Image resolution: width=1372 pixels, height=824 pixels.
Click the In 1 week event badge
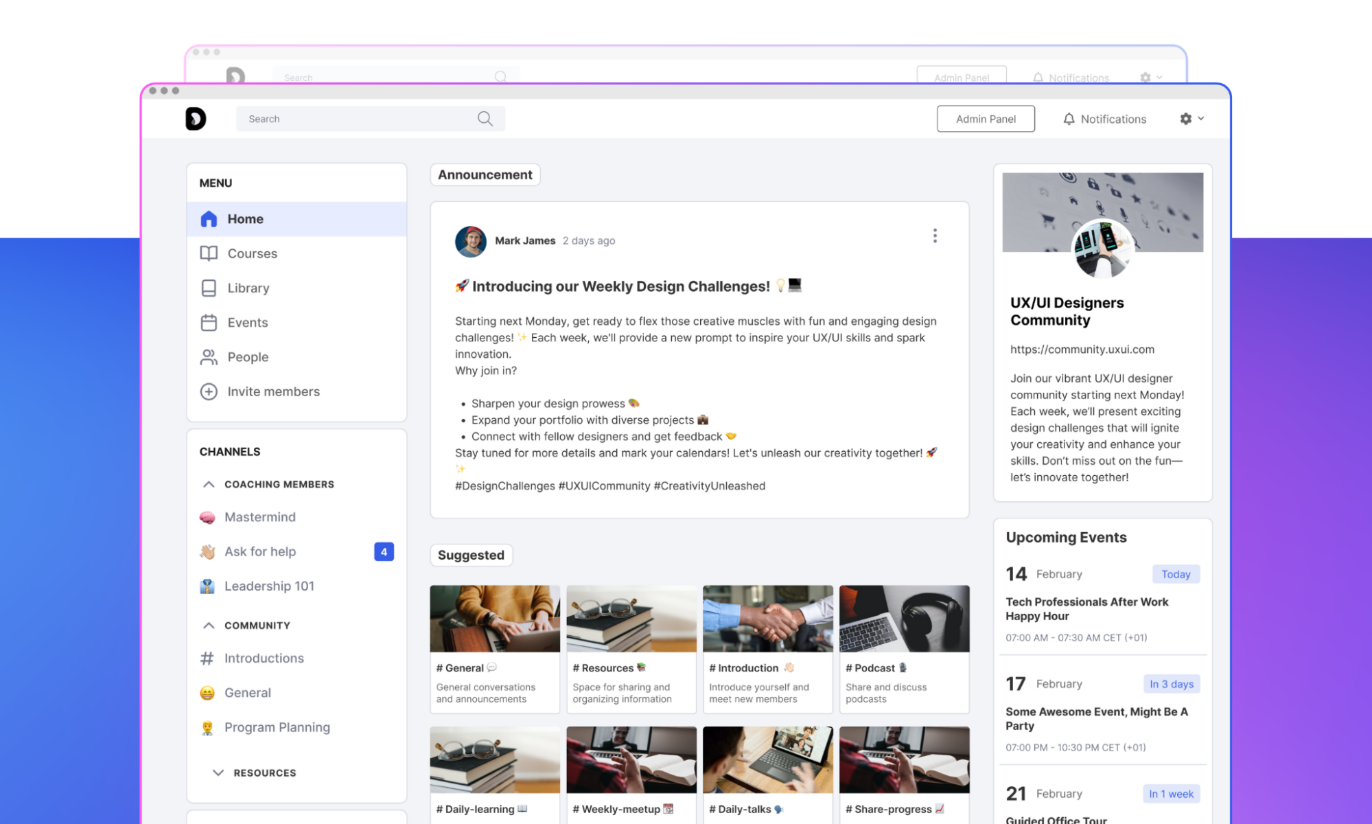[1171, 794]
